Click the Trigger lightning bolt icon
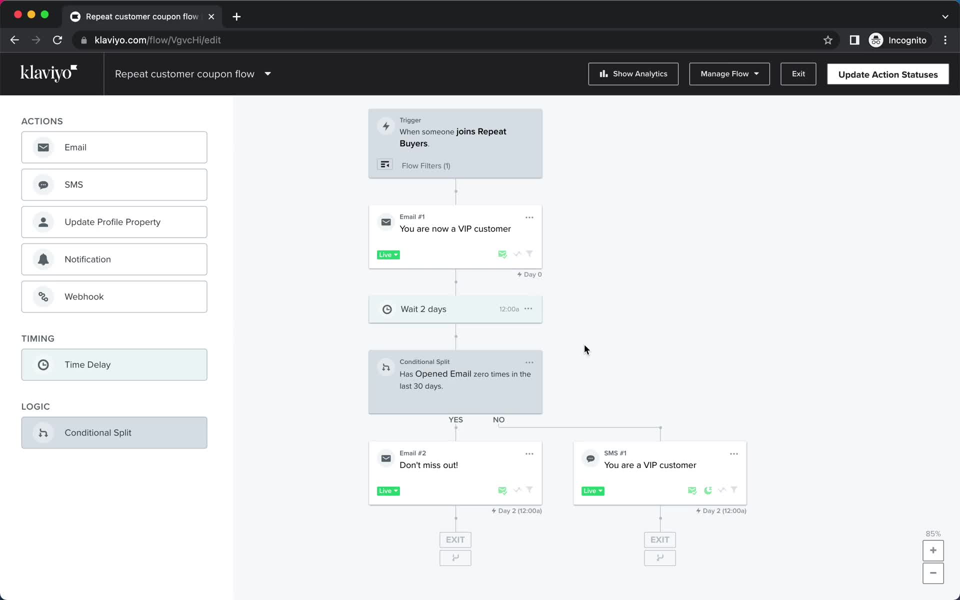 [x=386, y=126]
